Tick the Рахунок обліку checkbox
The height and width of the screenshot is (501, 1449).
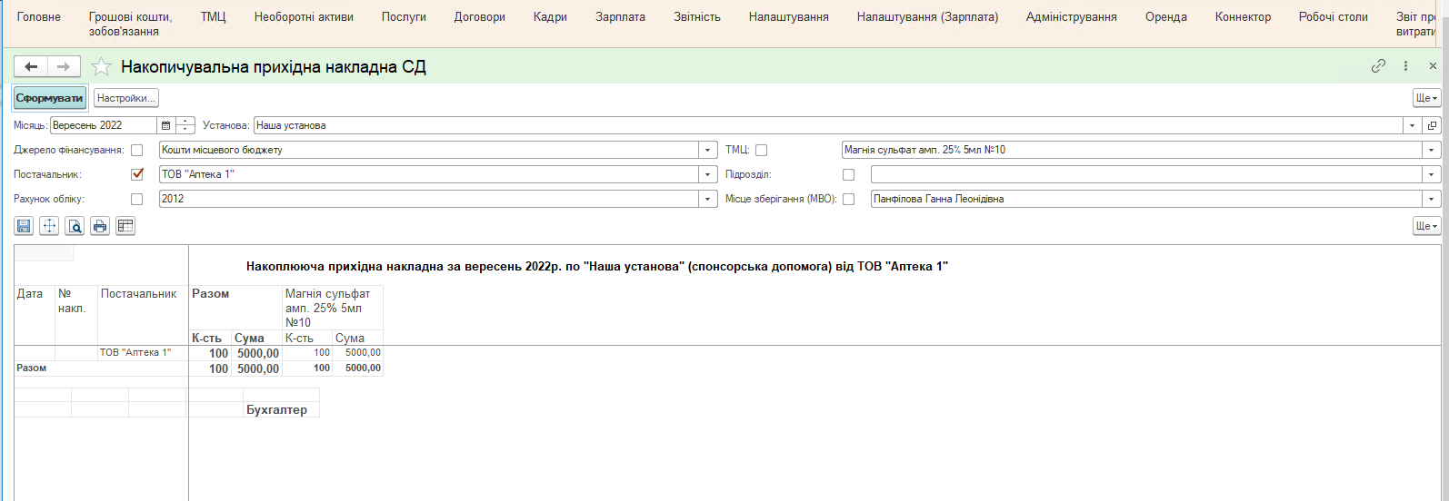click(137, 199)
